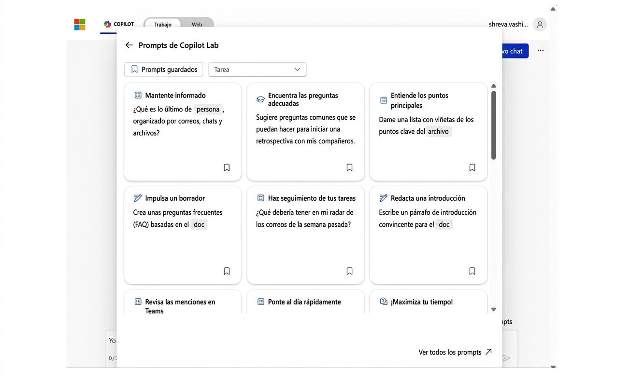
Task: Click chat icon on ¡Maximiza tu tiempo! card
Action: pyautogui.click(x=384, y=302)
